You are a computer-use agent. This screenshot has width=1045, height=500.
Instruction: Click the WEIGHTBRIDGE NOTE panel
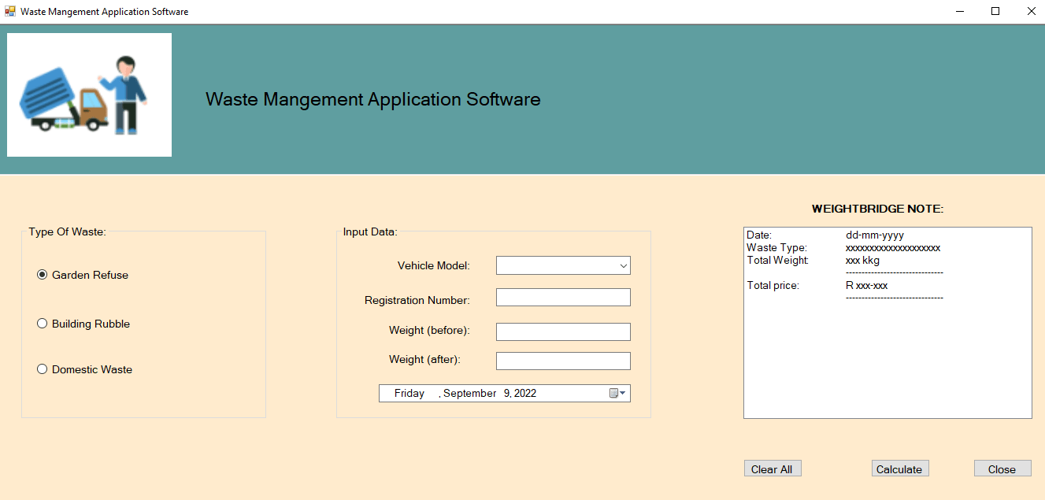pos(887,323)
